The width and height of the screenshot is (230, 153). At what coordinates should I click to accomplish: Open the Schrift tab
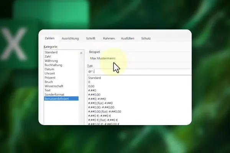pos(90,38)
